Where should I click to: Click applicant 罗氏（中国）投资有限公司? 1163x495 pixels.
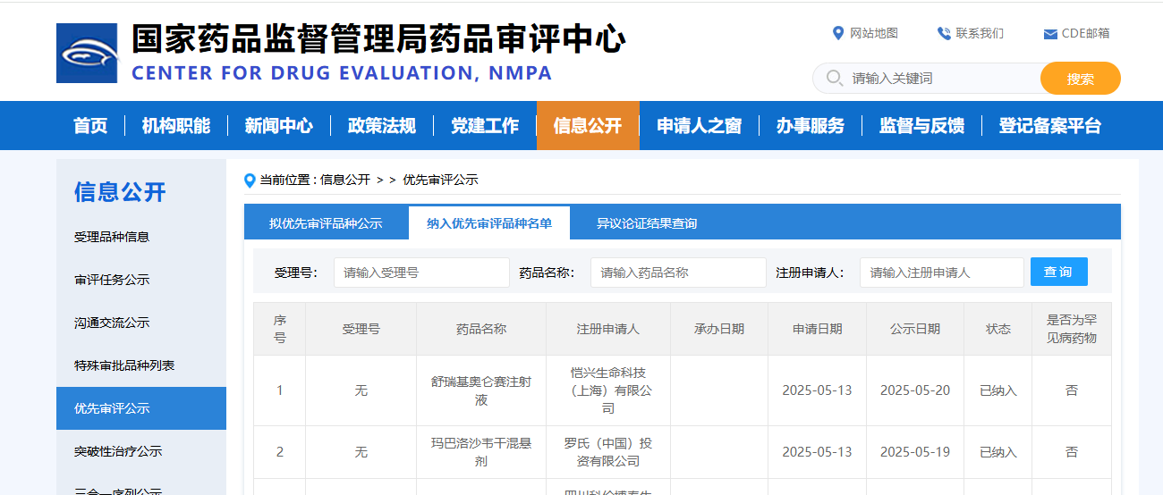608,452
